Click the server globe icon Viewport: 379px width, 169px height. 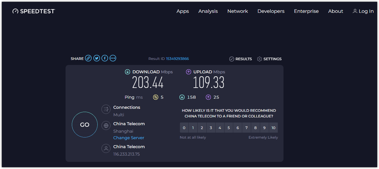pyautogui.click(x=106, y=126)
